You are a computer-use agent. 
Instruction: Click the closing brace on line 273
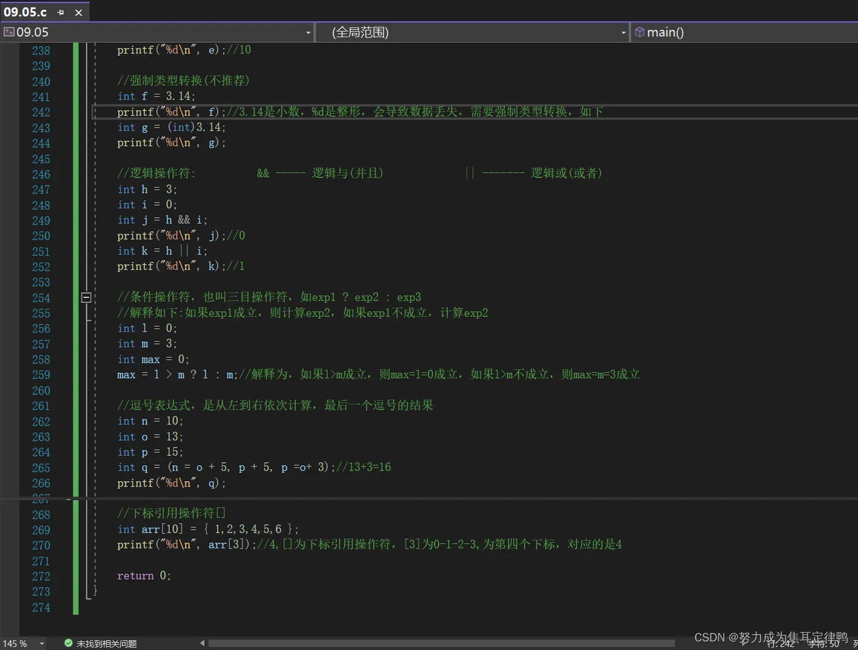(95, 591)
